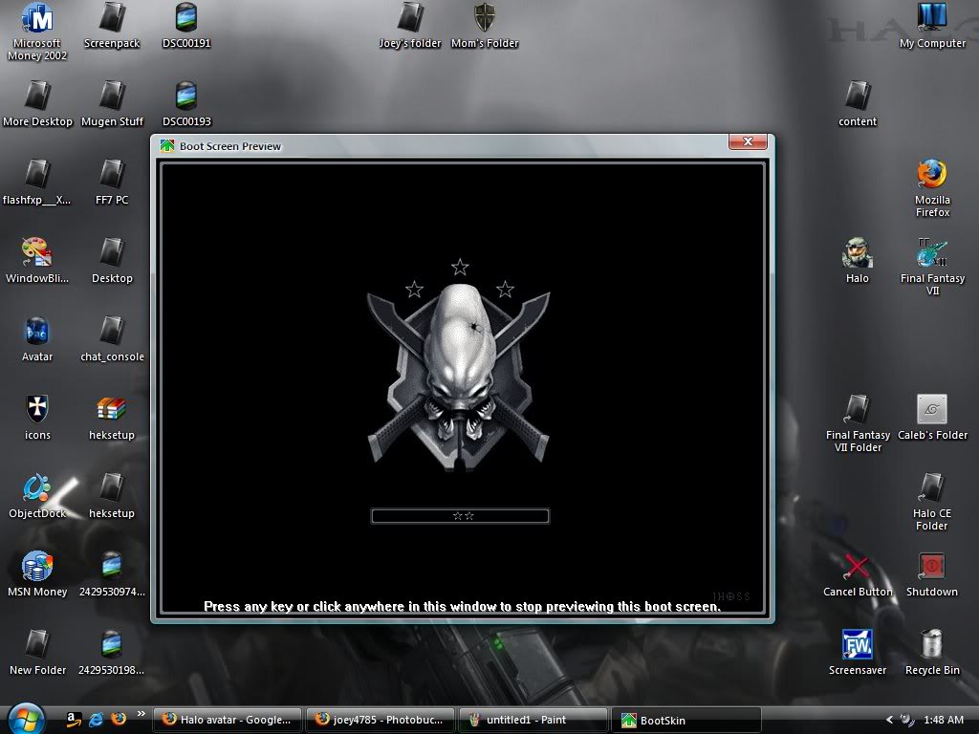979x734 pixels.
Task: Switch to the Halo avatar - Google taskbar window
Action: click(x=228, y=720)
